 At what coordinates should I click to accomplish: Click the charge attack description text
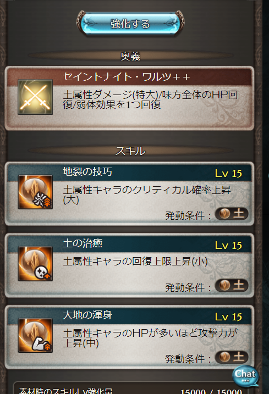click(150, 99)
